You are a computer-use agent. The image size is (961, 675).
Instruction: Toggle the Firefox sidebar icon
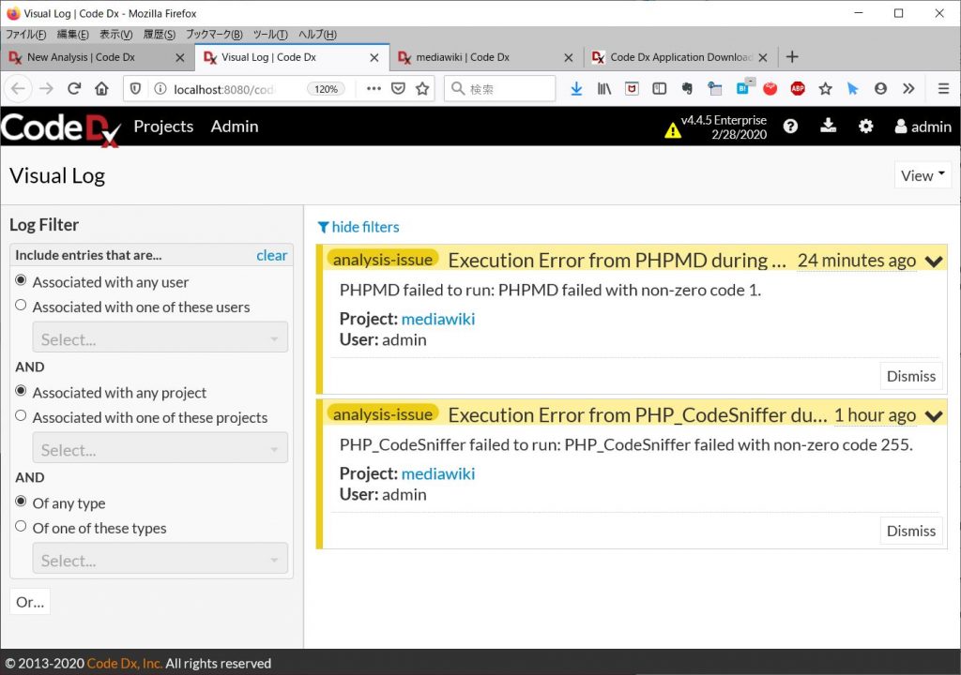pos(660,89)
